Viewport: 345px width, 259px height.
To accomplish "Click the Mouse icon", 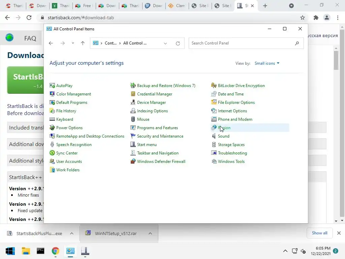I will click(x=133, y=119).
